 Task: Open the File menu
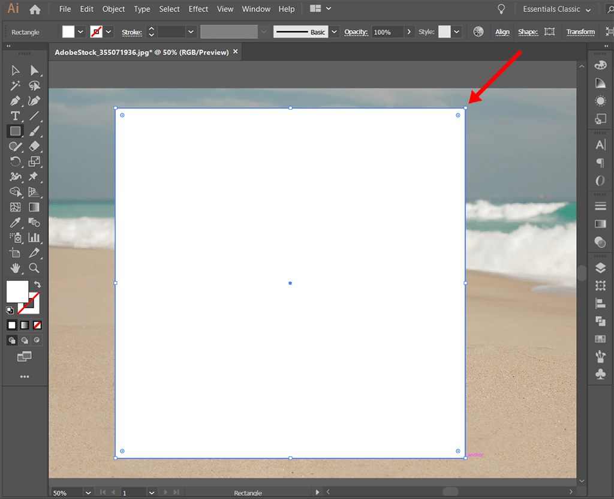coord(65,9)
